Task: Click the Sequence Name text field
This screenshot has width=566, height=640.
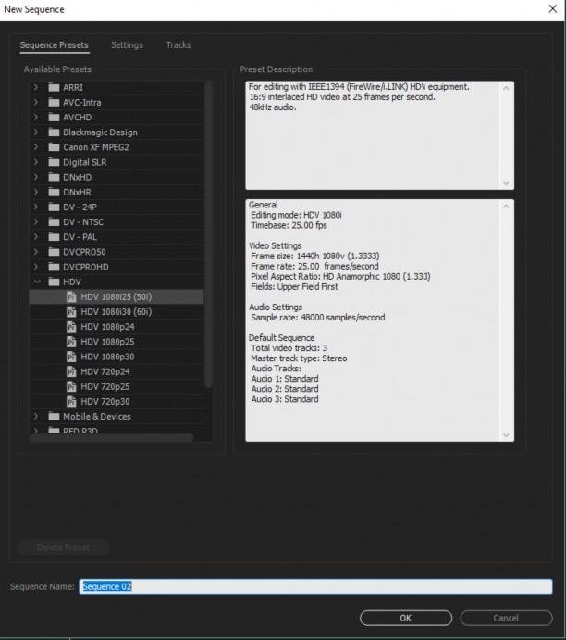Action: tap(314, 586)
